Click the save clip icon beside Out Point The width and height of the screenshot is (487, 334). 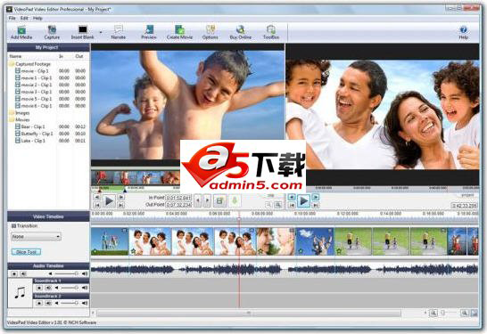tap(220, 201)
